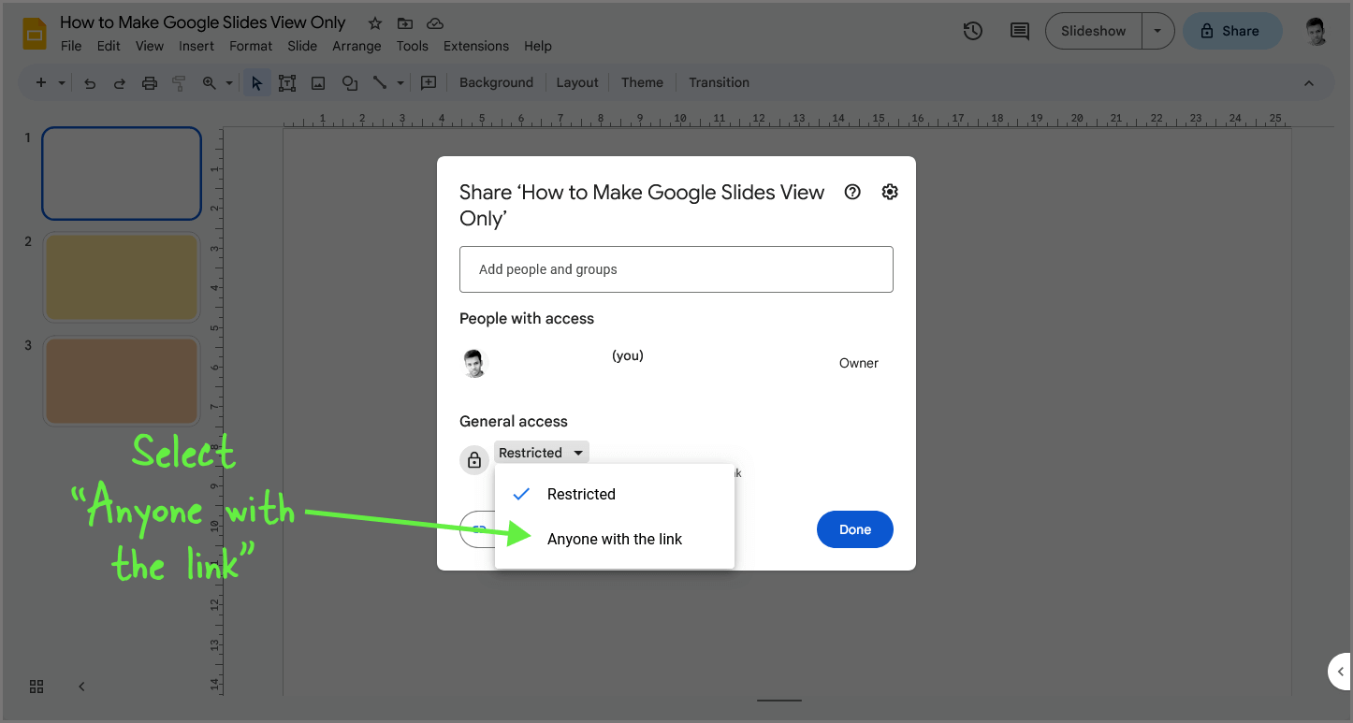Click the Print icon
This screenshot has height=723, width=1353.
click(x=150, y=82)
